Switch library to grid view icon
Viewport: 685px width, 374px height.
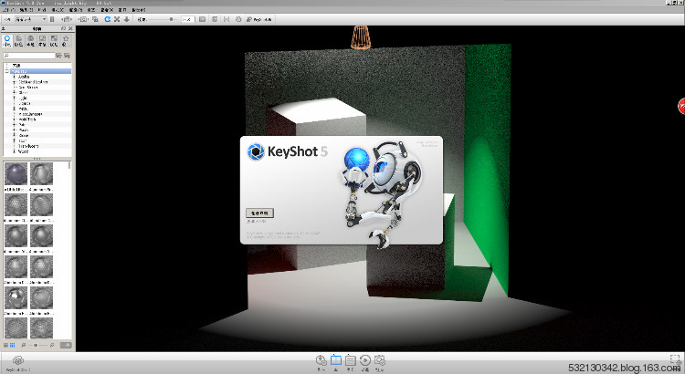pyautogui.click(x=12, y=345)
